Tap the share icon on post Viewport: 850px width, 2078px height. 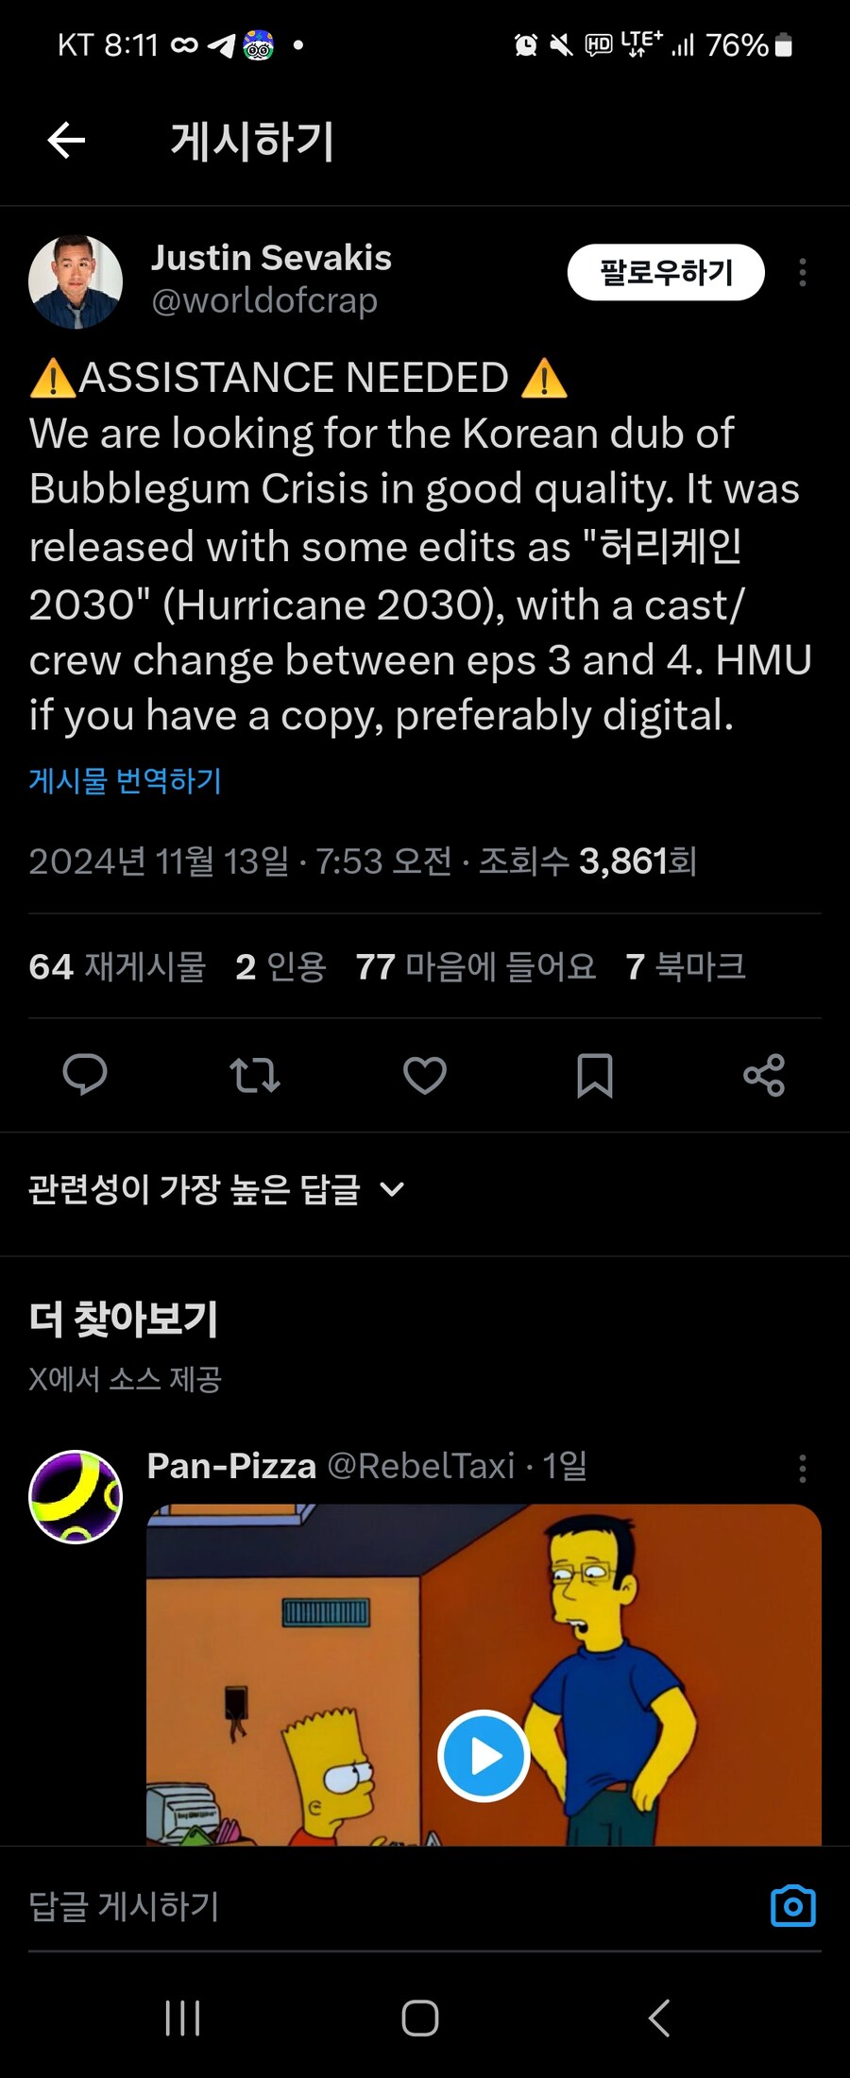pyautogui.click(x=764, y=1075)
